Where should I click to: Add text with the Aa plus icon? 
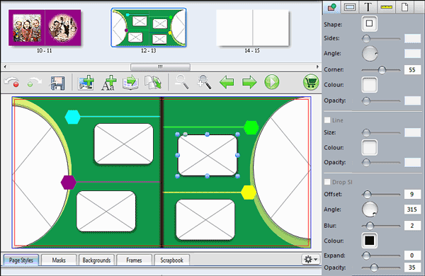coord(108,83)
